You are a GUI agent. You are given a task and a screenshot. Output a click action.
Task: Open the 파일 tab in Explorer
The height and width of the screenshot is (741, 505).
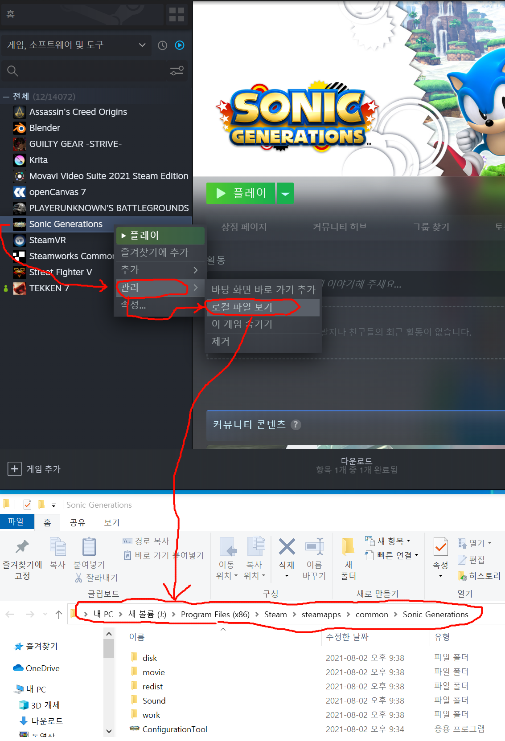[16, 521]
